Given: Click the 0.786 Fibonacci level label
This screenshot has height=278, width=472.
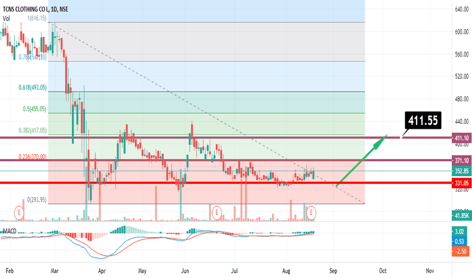Looking at the screenshot, I should click(32, 57).
